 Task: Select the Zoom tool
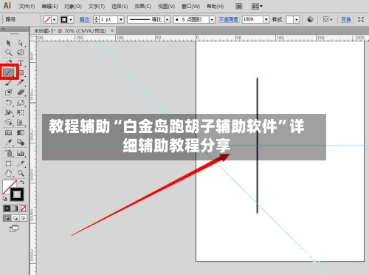point(21,173)
